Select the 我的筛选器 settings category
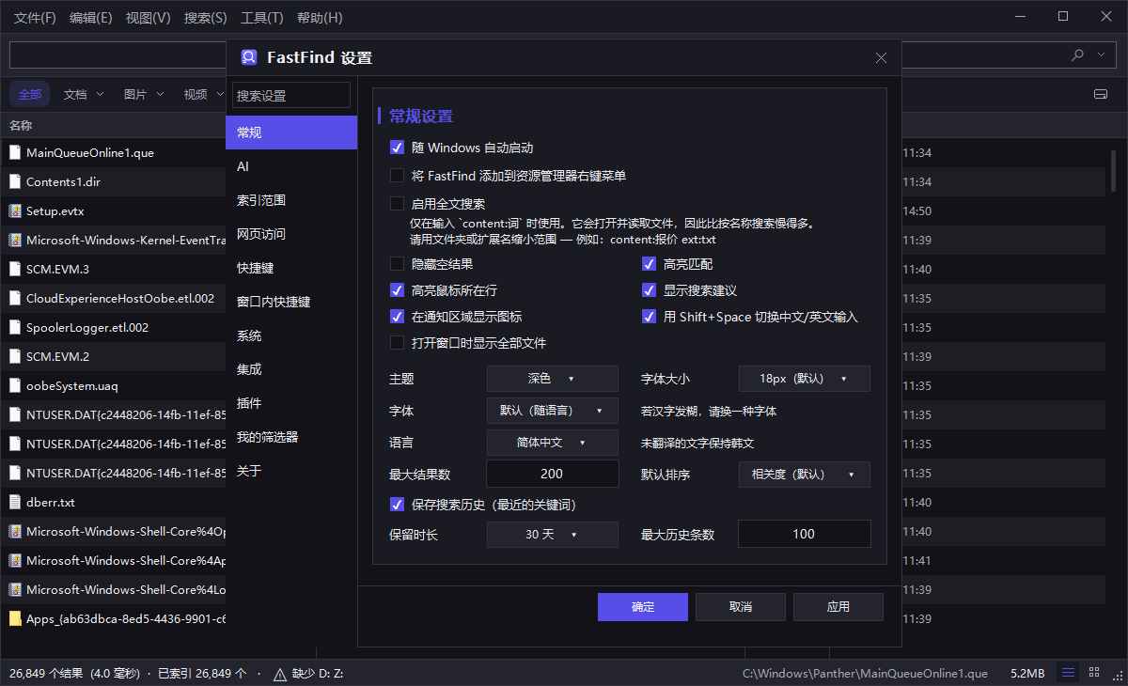 pos(291,437)
